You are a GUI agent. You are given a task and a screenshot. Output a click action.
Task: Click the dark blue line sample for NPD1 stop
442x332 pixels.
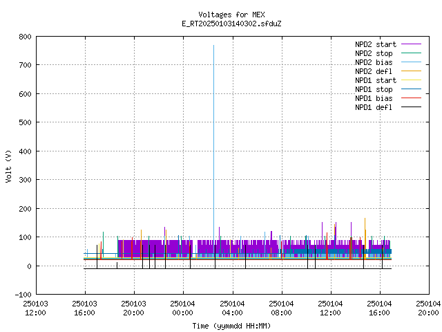(411, 89)
